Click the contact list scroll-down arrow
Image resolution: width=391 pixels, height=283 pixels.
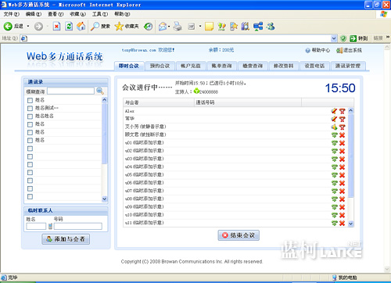104,199
